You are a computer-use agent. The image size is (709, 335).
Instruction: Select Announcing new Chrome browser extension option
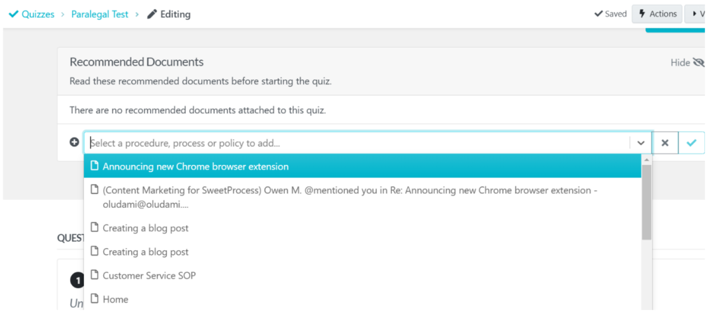point(195,166)
